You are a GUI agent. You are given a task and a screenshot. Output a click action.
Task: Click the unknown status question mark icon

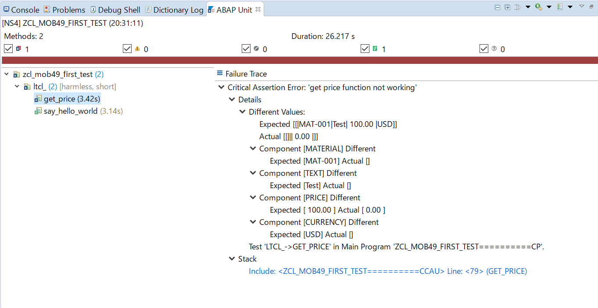(494, 49)
